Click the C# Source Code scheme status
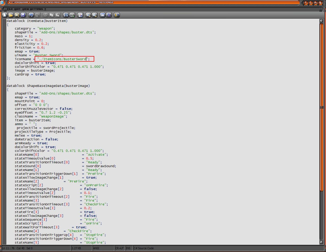 [144, 248]
